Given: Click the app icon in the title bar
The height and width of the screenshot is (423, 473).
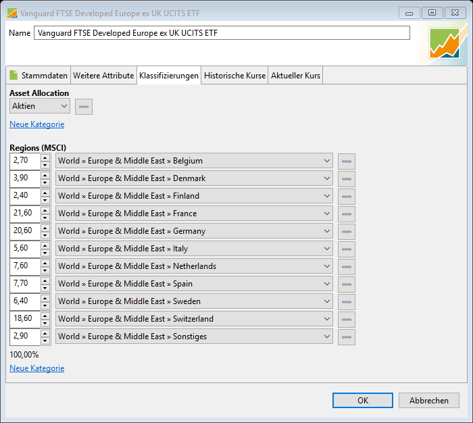Looking at the screenshot, I should [x=12, y=13].
